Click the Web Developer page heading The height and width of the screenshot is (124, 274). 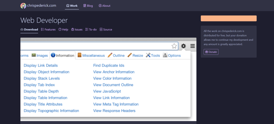point(44,20)
